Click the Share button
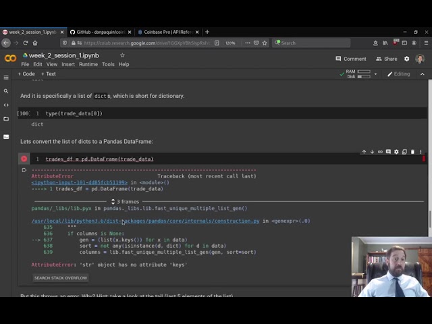 387,59
